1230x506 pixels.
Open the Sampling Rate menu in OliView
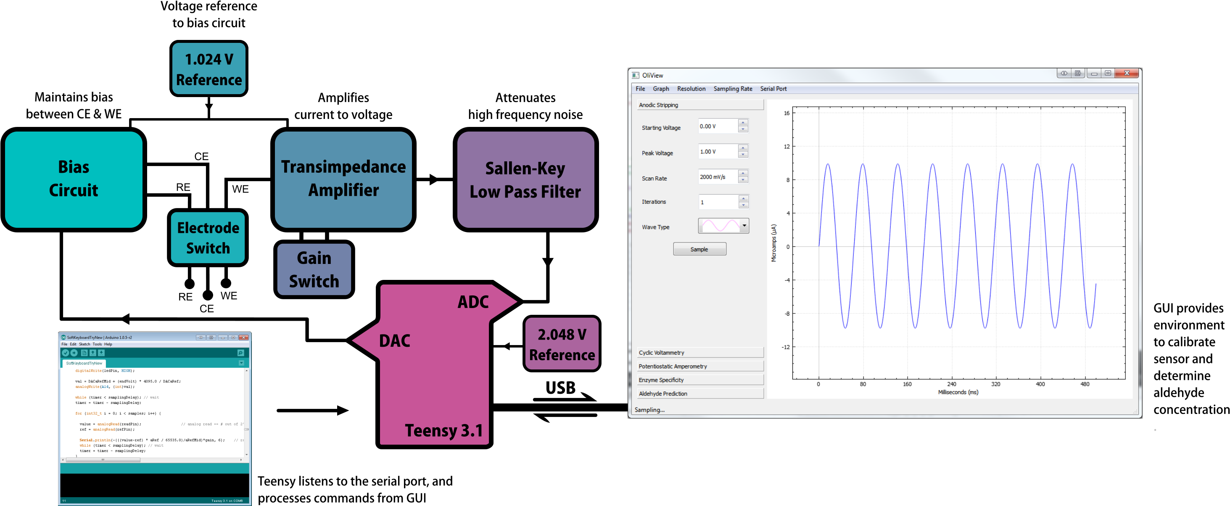(732, 89)
